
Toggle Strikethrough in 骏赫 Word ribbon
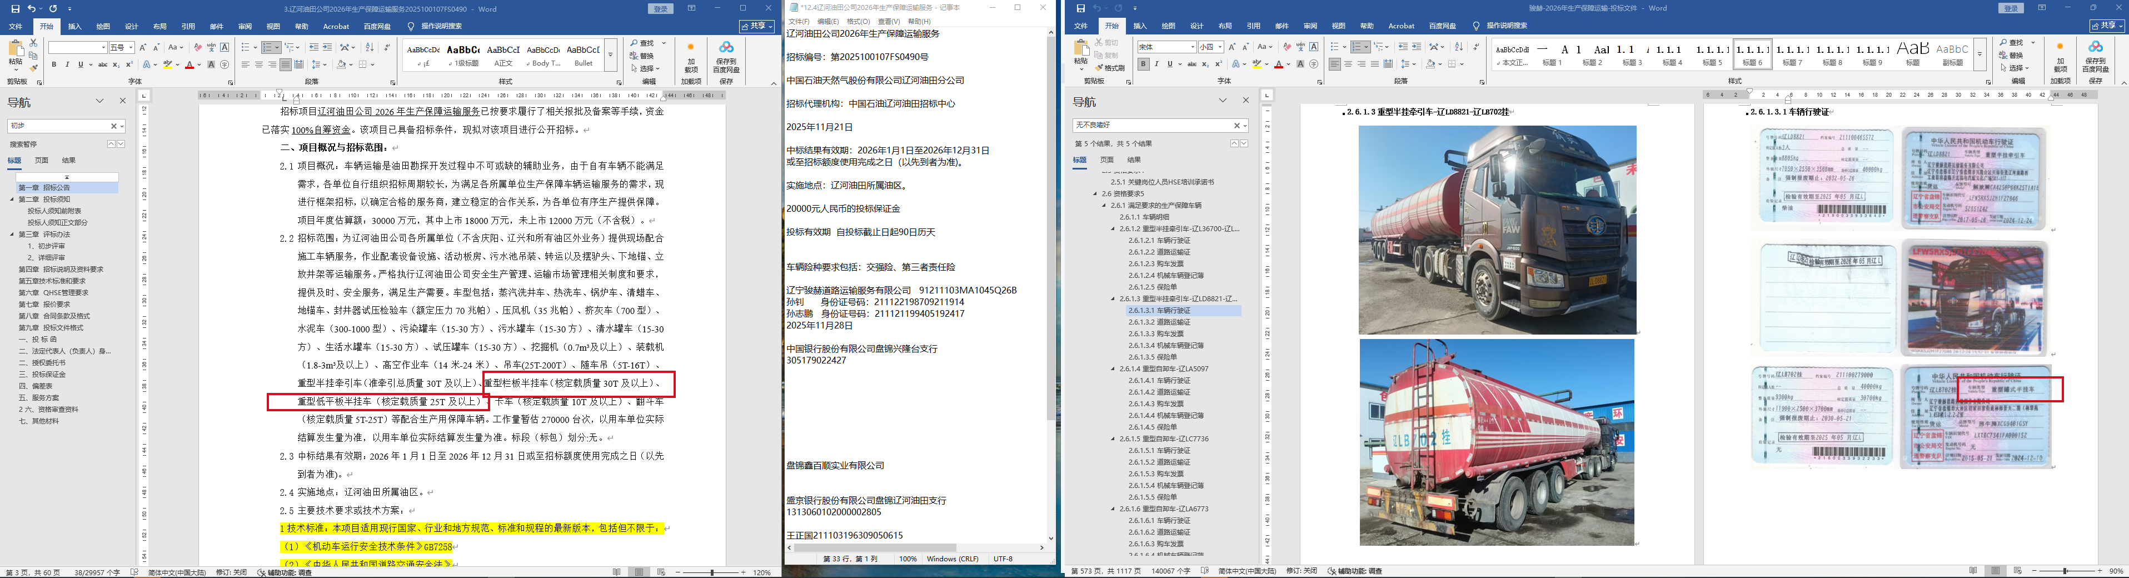point(1192,64)
